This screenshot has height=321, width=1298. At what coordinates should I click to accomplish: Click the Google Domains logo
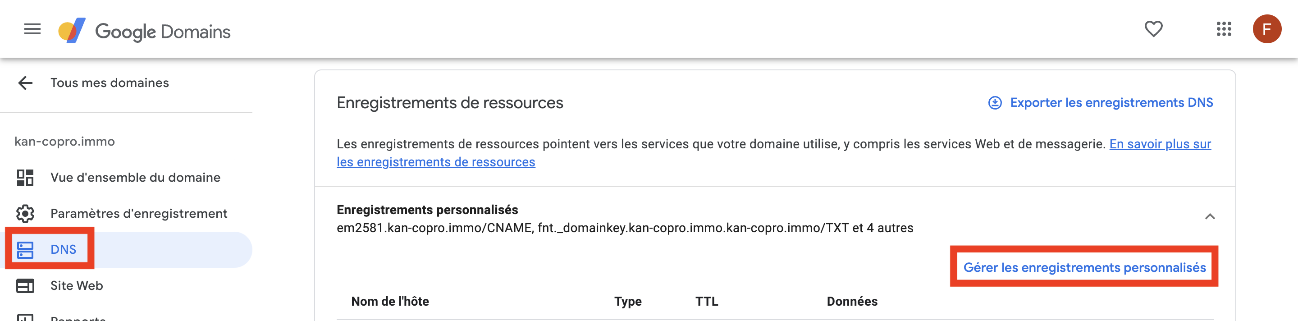pyautogui.click(x=144, y=31)
